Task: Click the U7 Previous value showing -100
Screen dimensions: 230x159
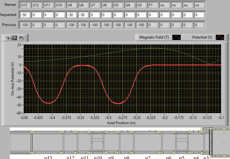Action: point(95,25)
